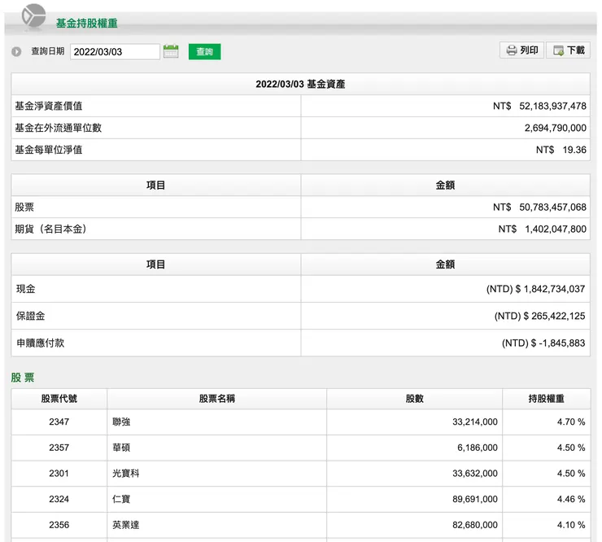Select the 股票 item row label

pos(24,208)
